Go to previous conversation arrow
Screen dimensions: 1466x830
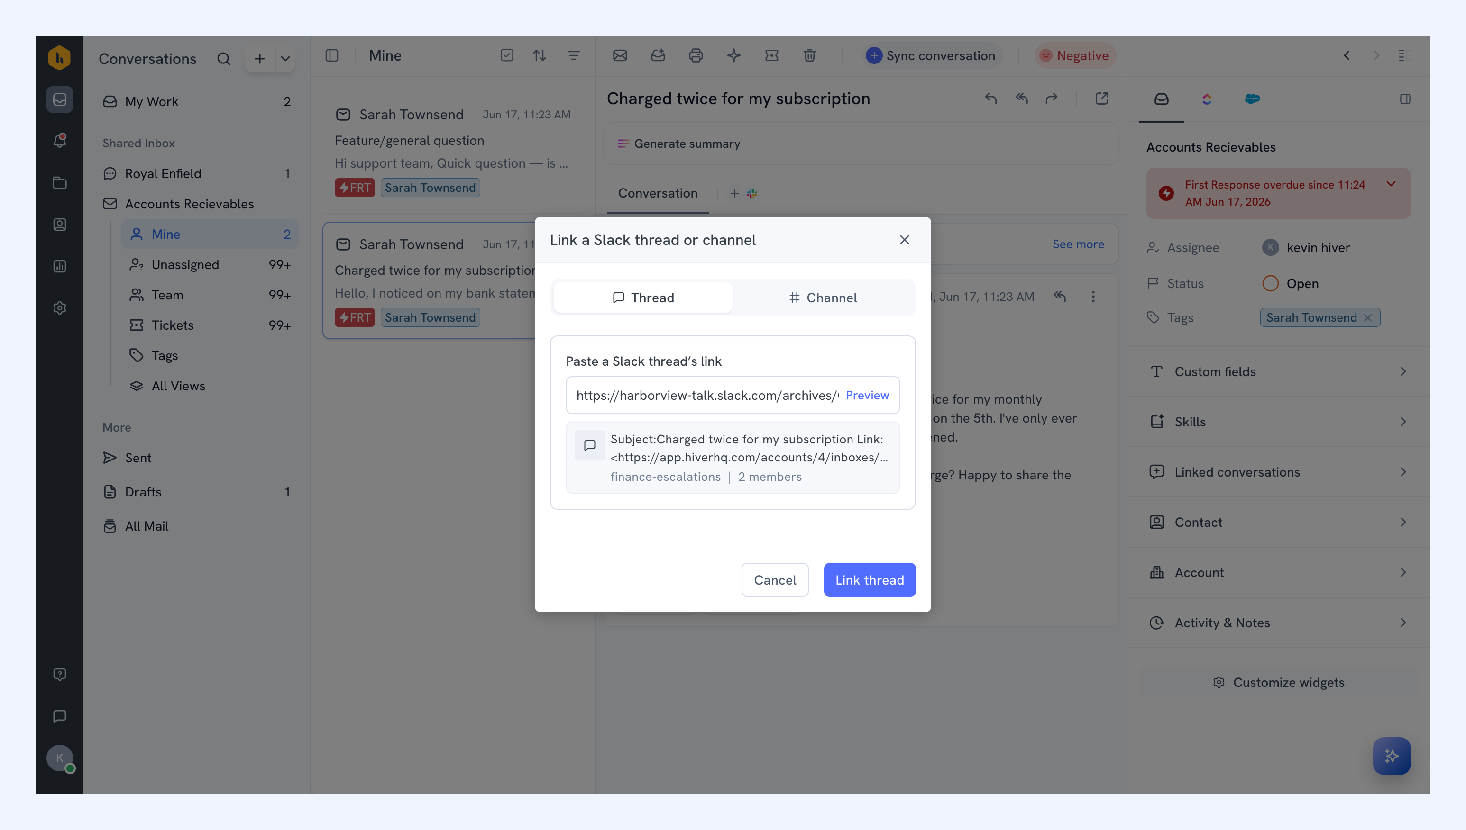point(1346,55)
